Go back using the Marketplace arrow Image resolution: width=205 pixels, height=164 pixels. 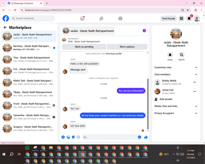[x=5, y=27]
